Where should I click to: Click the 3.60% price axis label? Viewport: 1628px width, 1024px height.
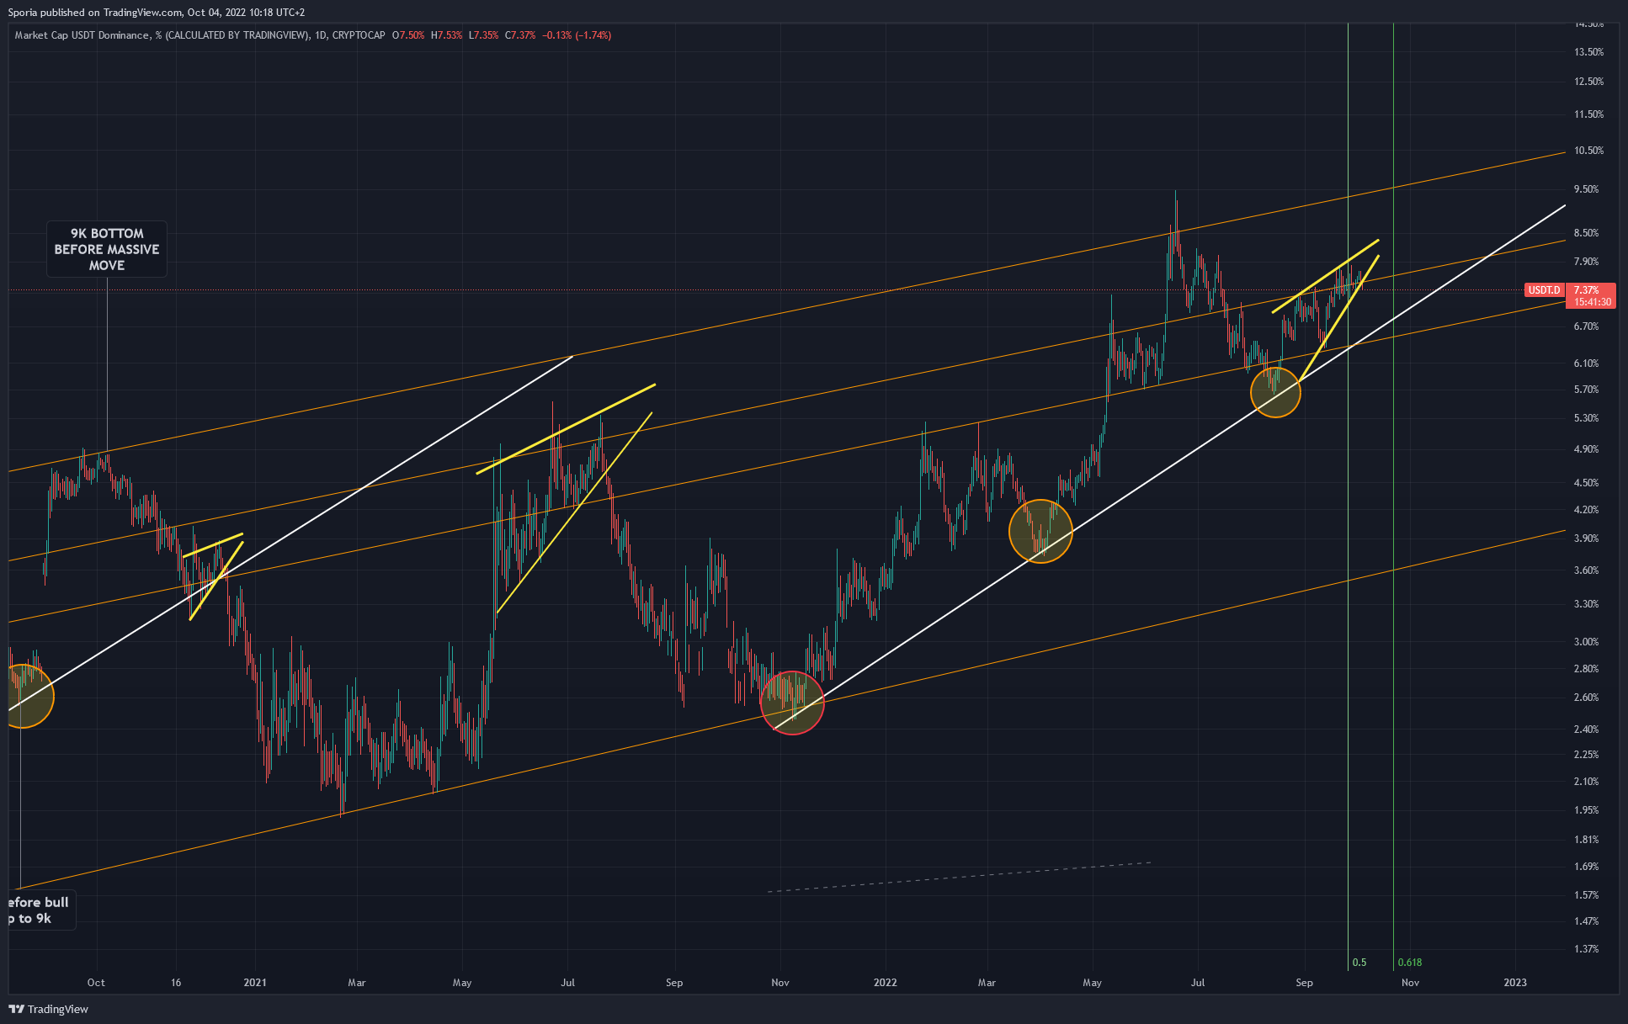(1587, 570)
